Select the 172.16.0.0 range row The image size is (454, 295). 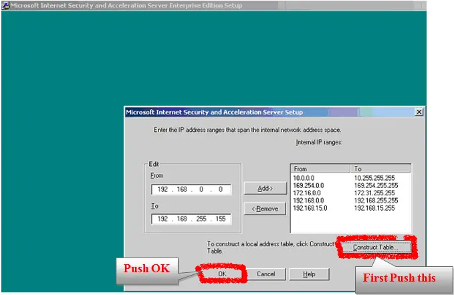coord(350,193)
